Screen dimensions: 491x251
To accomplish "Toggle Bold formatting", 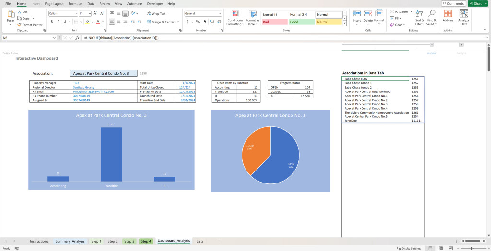I will 52,22.
